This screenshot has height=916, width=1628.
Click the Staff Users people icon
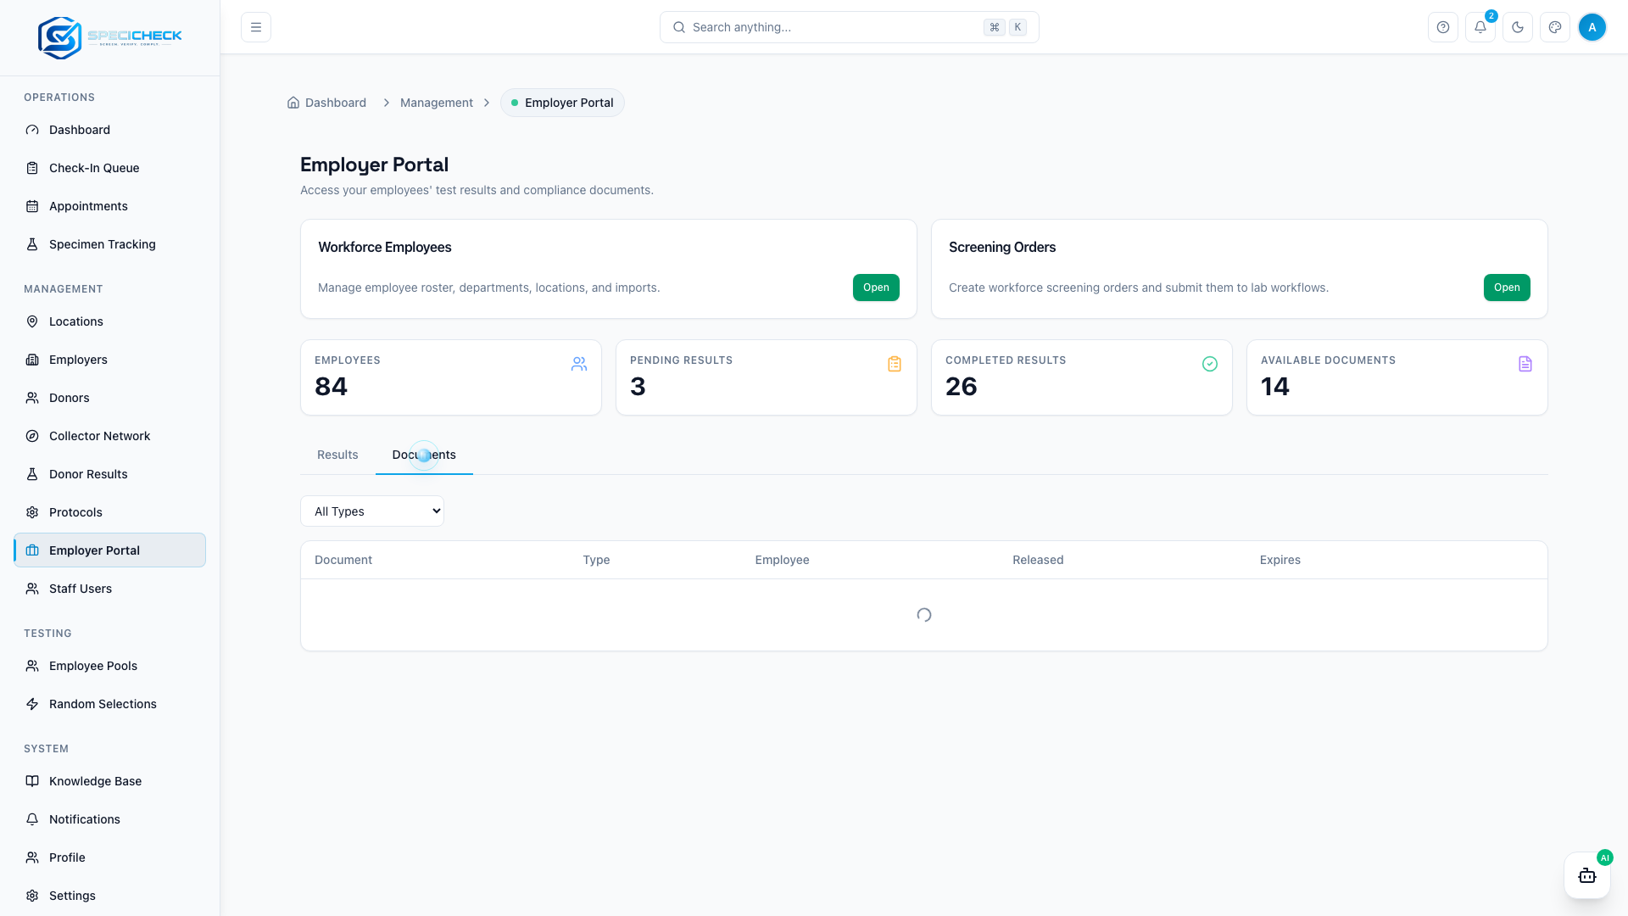click(x=32, y=589)
